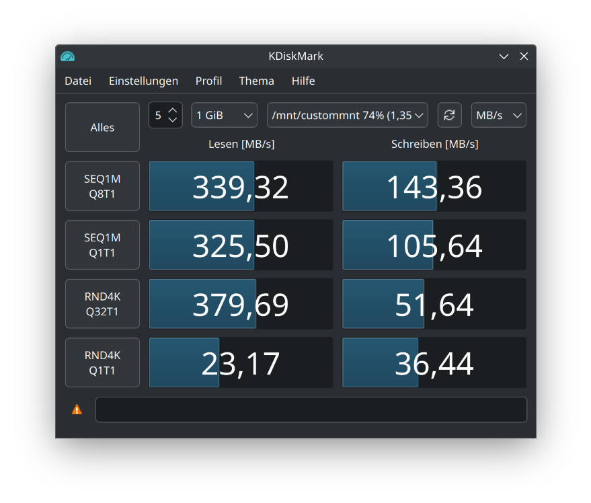Open the Hilfe menu
Image resolution: width=591 pixels, height=503 pixels.
[303, 81]
